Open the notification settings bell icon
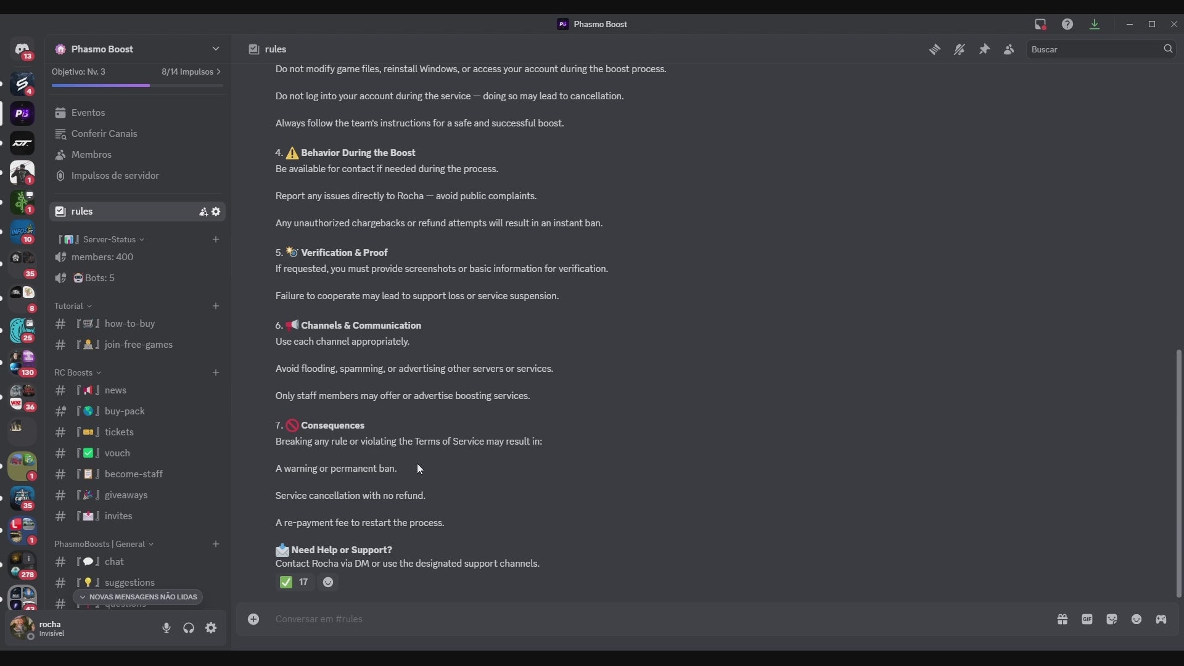 click(960, 49)
